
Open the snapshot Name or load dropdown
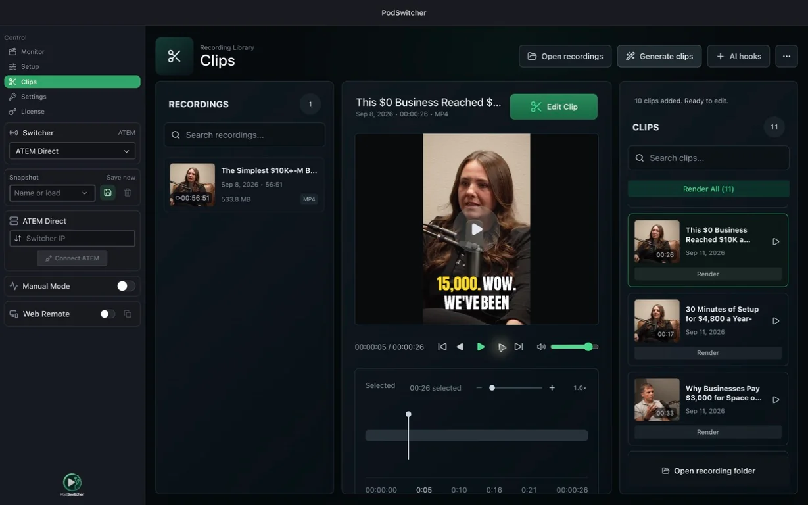tap(52, 193)
